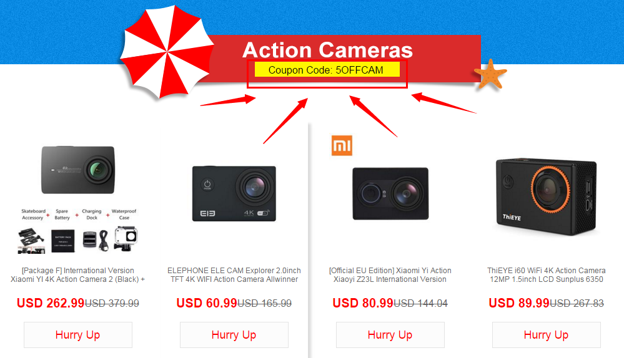The image size is (624, 358).
Task: Click the red and white umbrella graphic
Action: [167, 52]
